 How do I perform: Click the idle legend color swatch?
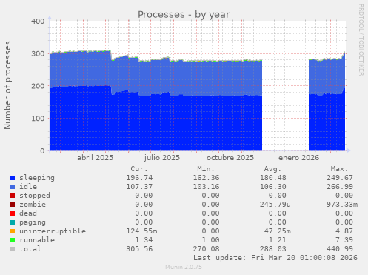coord(13,187)
